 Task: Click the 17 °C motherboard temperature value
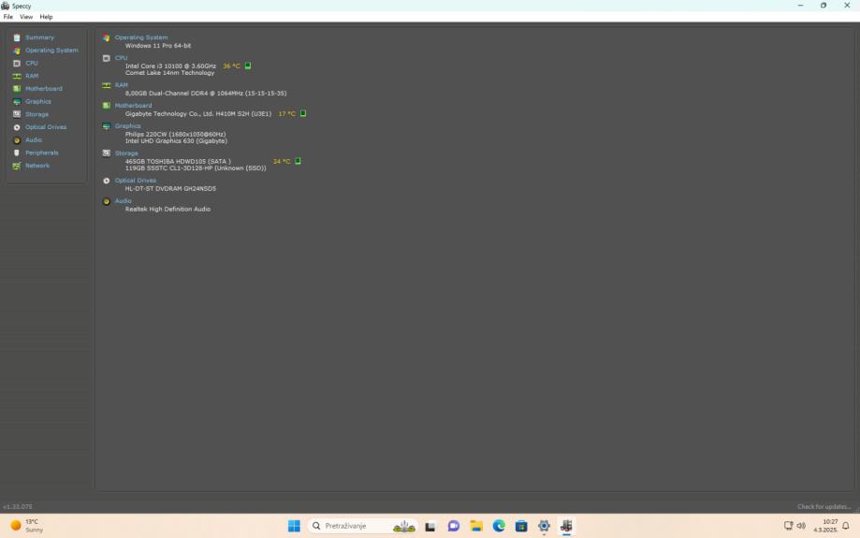[x=287, y=113]
